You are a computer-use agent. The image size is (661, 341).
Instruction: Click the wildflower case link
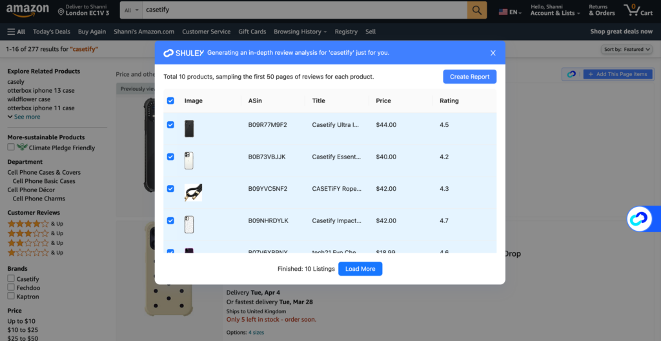click(x=28, y=99)
